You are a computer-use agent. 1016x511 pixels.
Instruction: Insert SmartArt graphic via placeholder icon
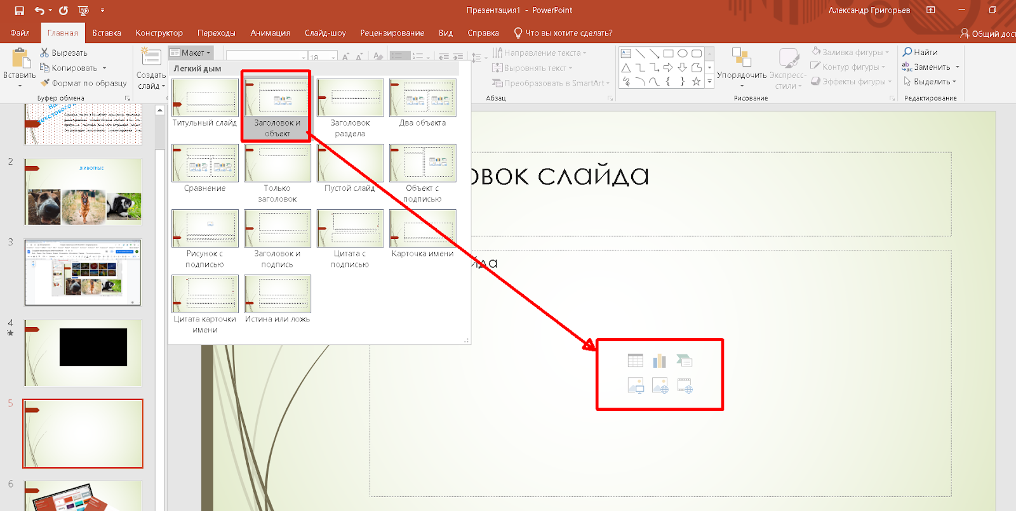pos(684,361)
